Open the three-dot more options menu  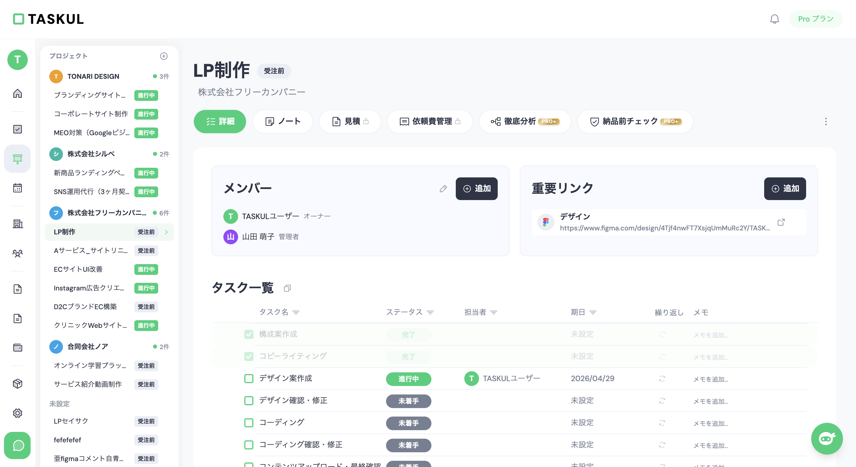(825, 122)
